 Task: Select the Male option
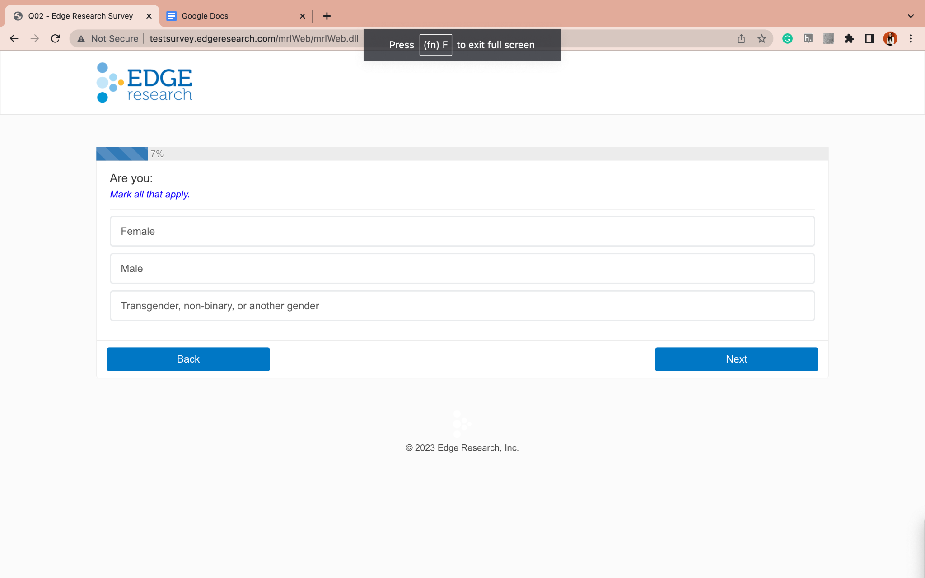click(462, 268)
